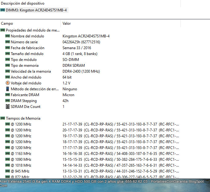Select timing value starting 16-16-16-38
This screenshot has width=210, height=192.
[121, 153]
